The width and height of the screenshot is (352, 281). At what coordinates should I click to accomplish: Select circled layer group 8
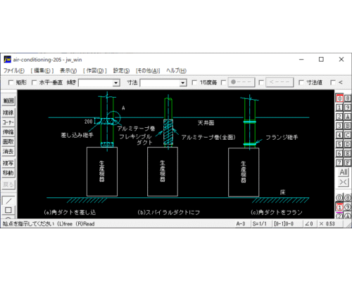pyautogui.click(x=348, y=198)
